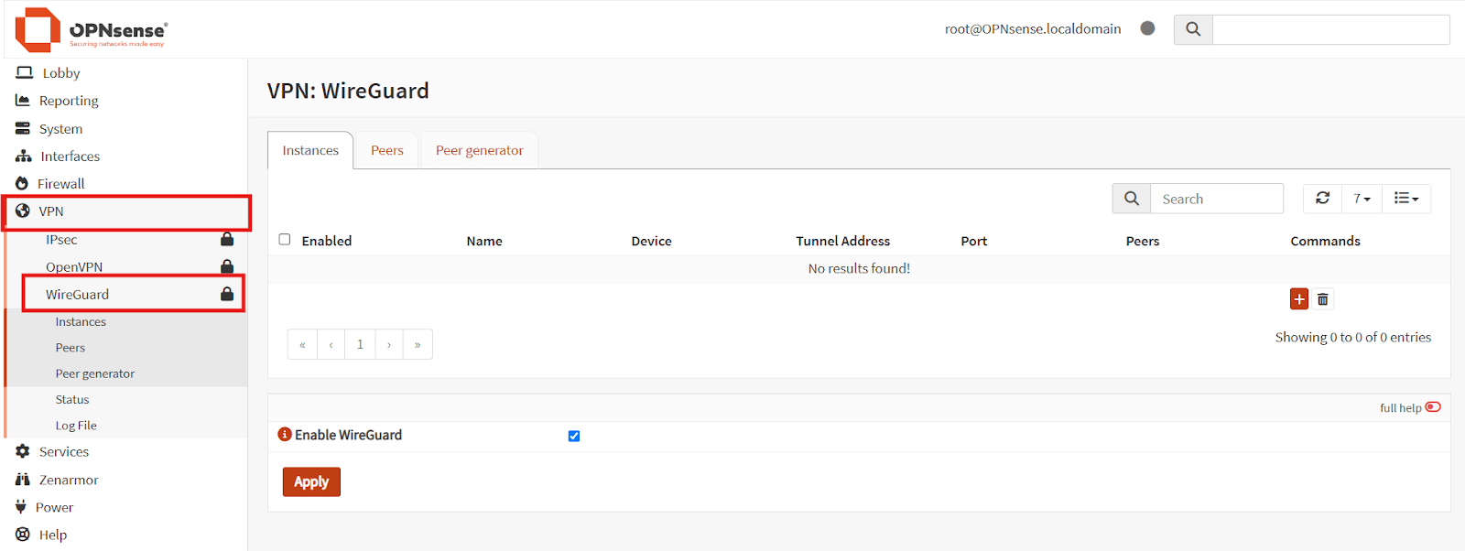Expand the Services menu in sidebar
The image size is (1465, 551).
64,452
